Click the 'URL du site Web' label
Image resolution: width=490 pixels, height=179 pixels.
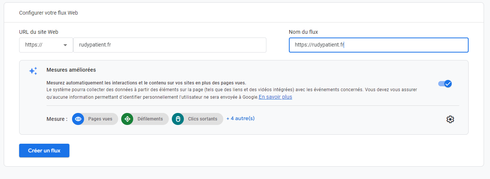(x=39, y=32)
